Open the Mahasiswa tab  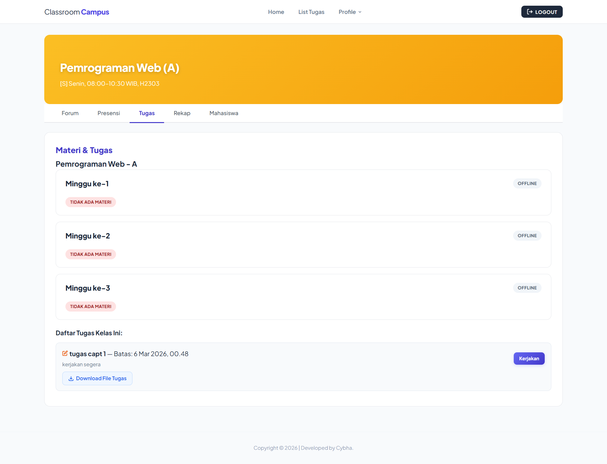224,113
